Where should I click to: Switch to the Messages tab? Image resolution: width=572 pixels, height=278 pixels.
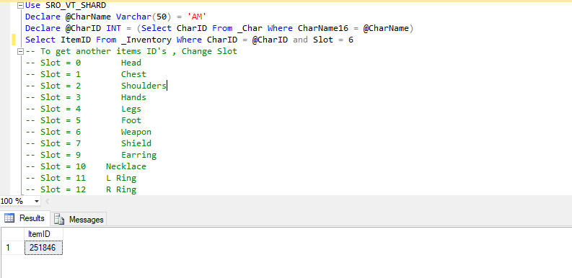coord(79,220)
